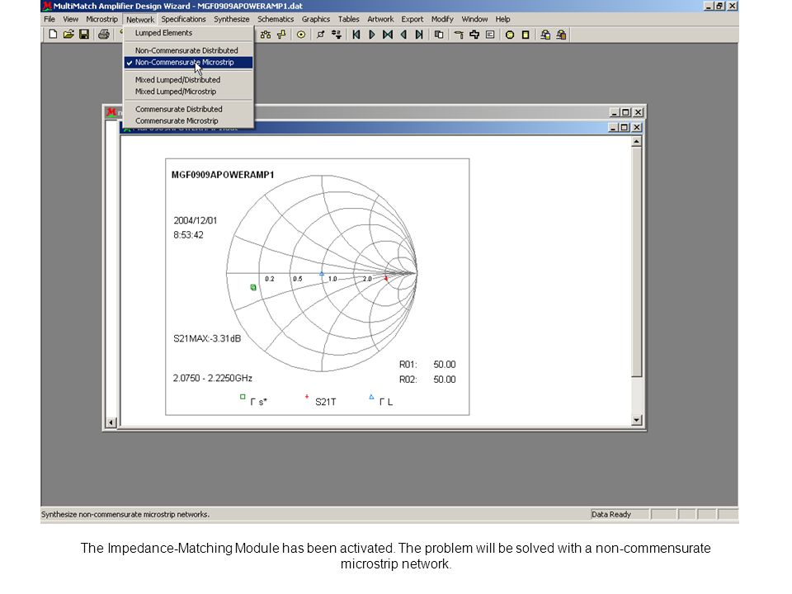
Task: Click the cross-junction toolbar icon
Action: coord(474,35)
